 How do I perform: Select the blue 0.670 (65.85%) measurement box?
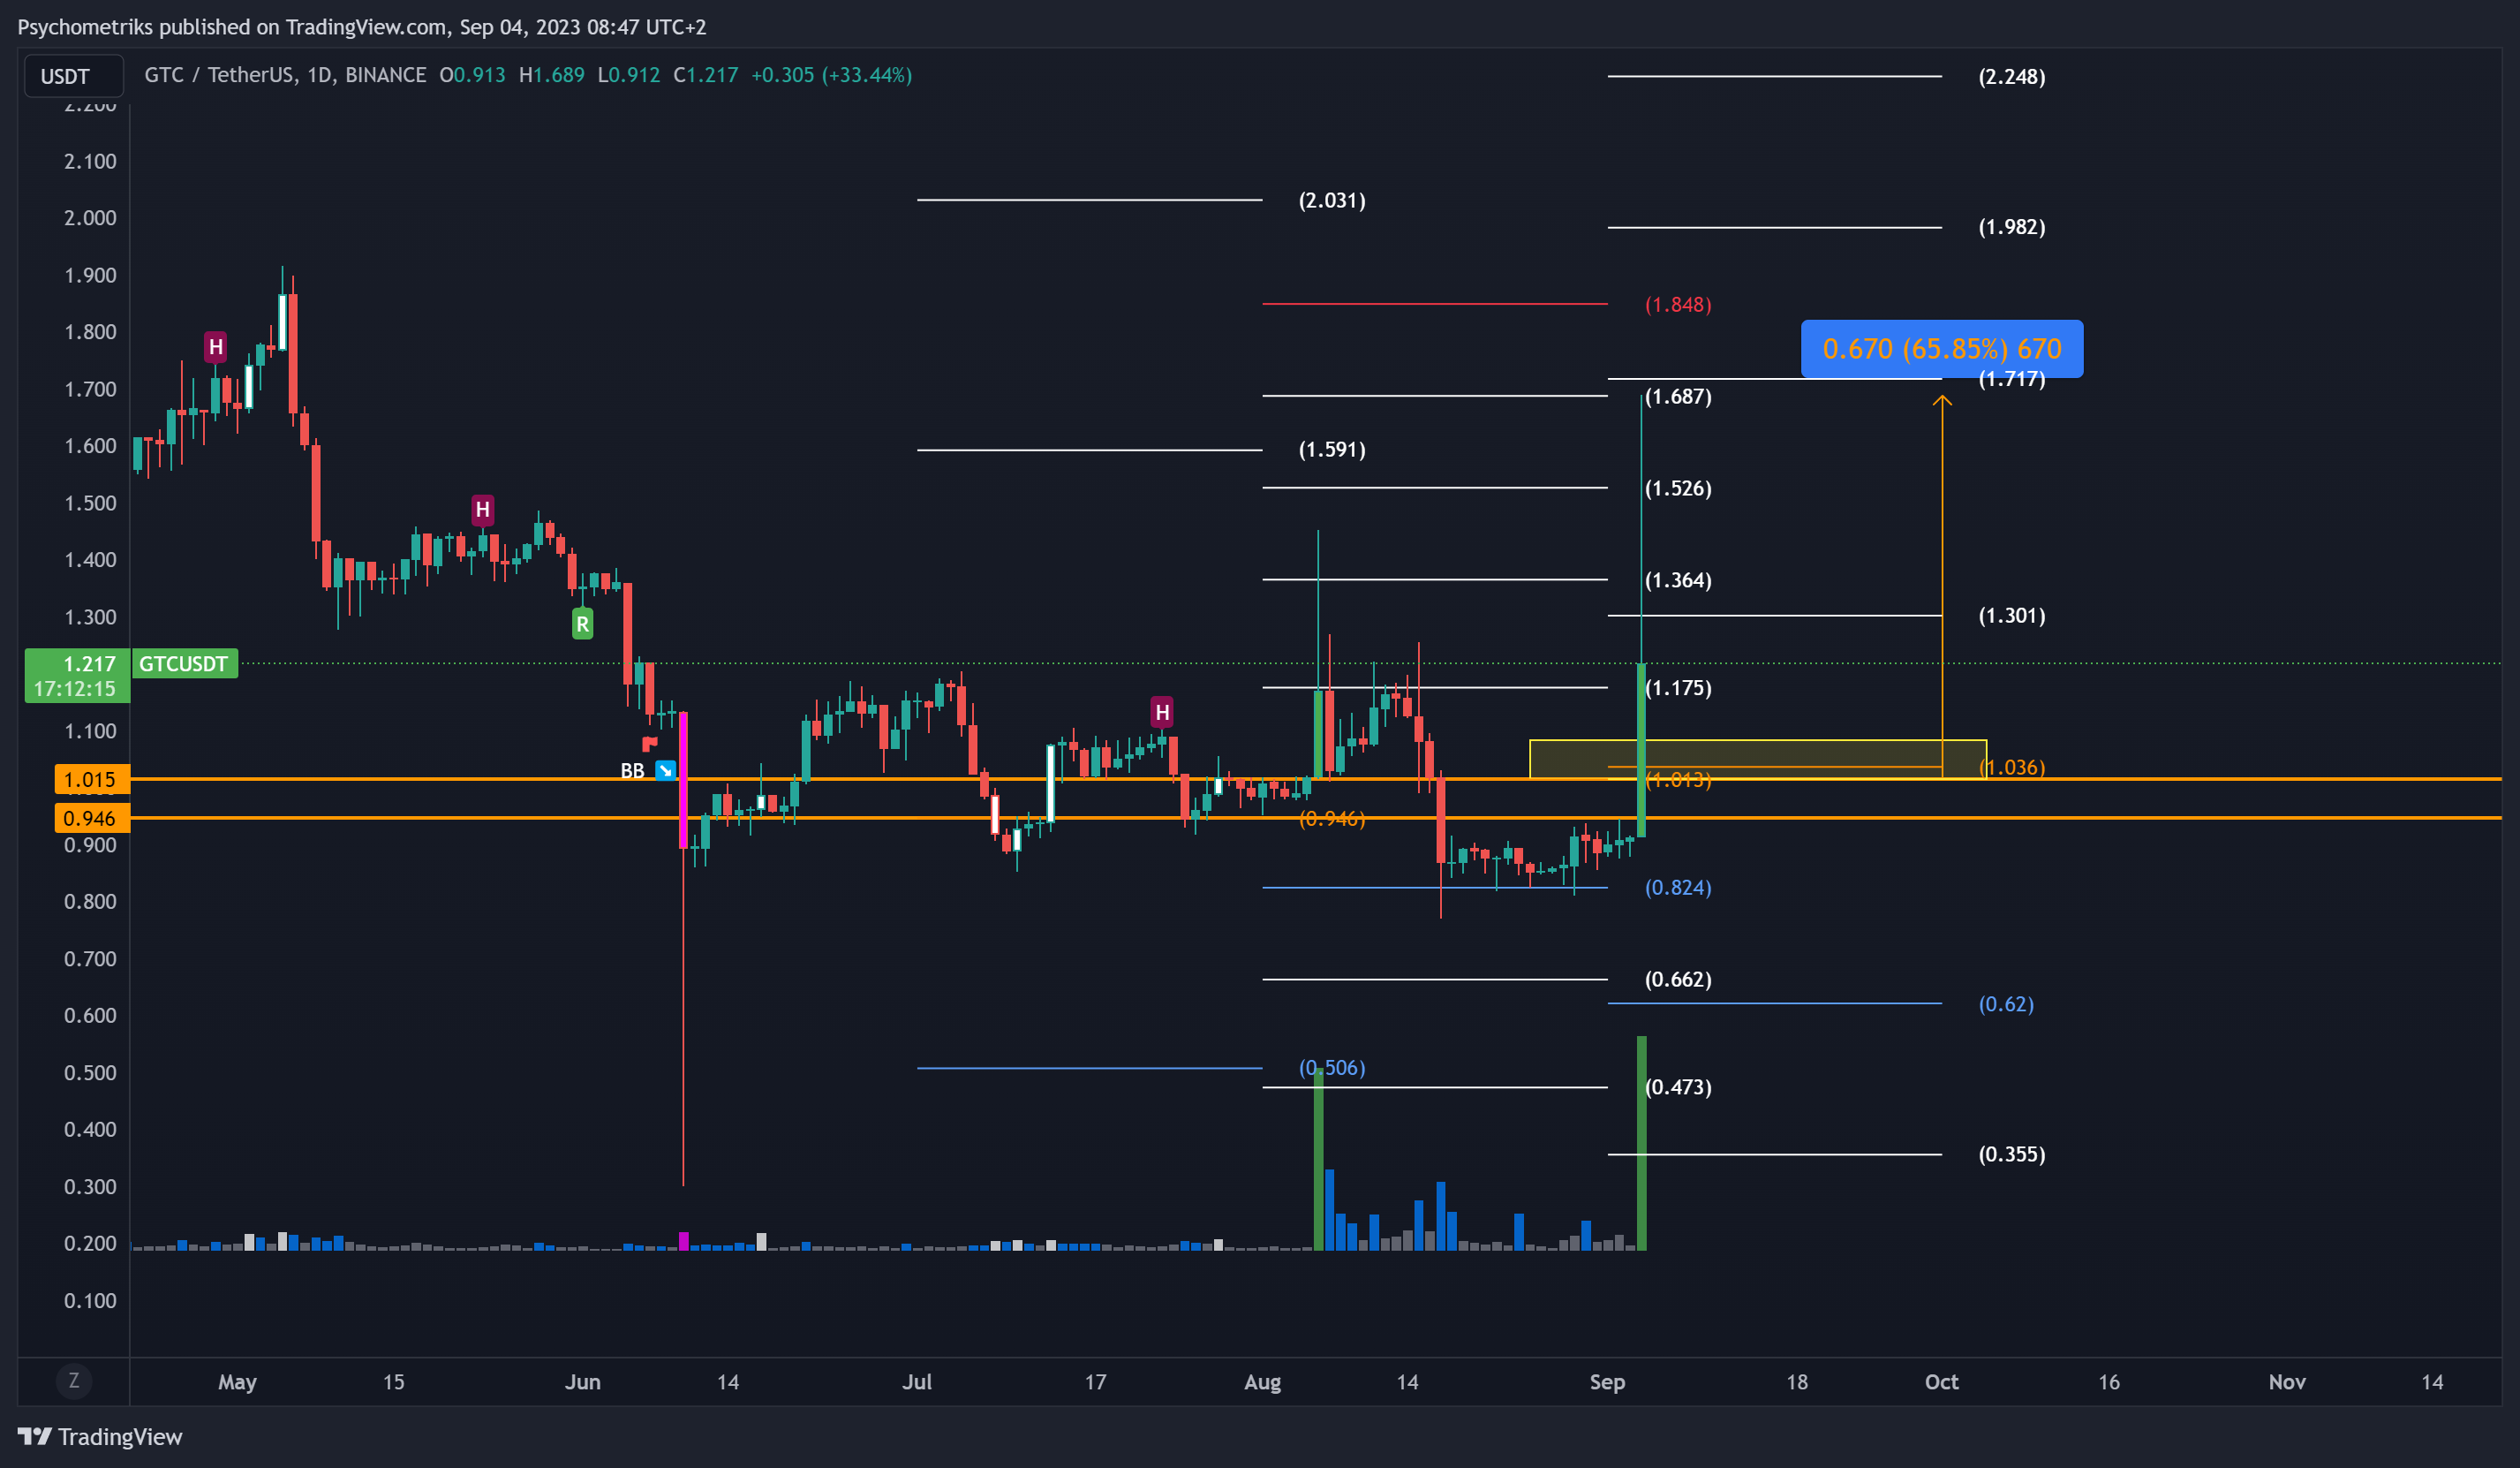point(1942,348)
